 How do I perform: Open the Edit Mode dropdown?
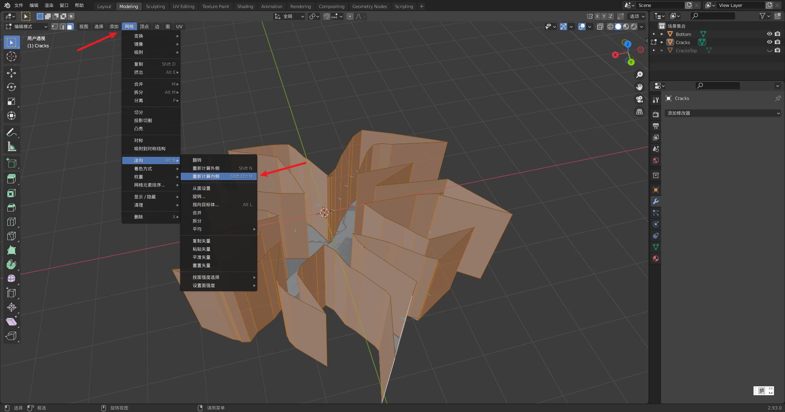[26, 27]
